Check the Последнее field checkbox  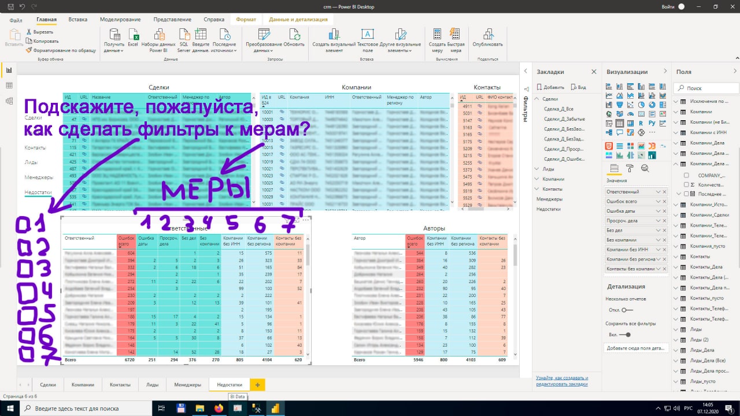(686, 194)
